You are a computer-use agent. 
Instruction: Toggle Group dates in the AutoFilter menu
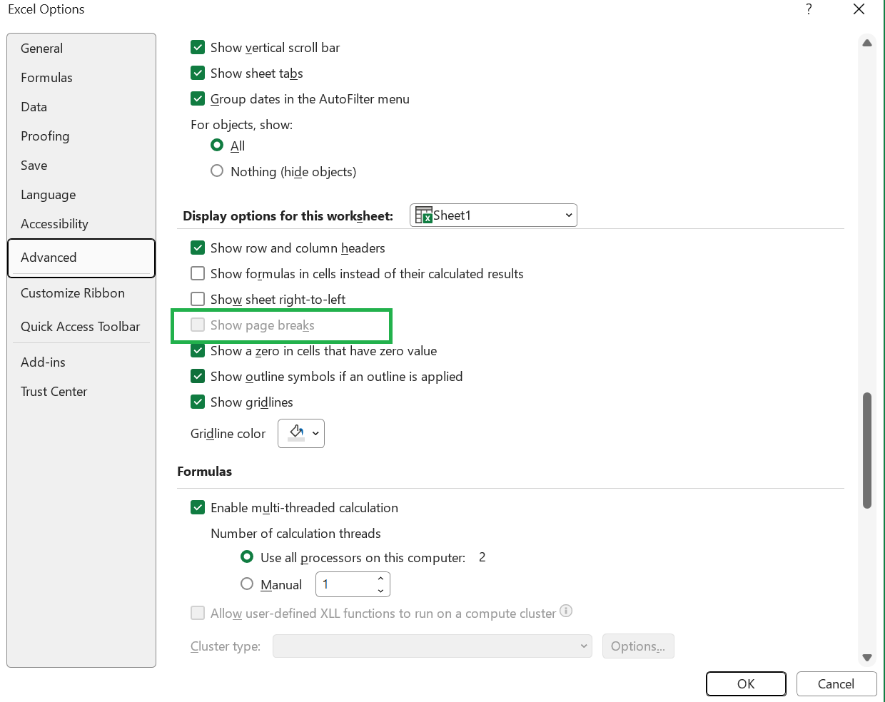198,99
